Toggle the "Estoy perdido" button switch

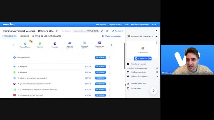[157, 68]
